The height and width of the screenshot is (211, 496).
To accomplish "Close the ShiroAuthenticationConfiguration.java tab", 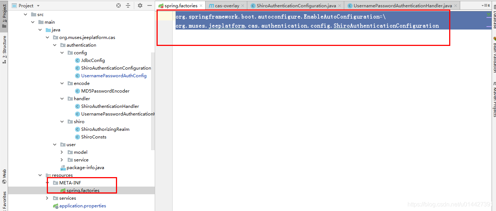I will (x=340, y=6).
